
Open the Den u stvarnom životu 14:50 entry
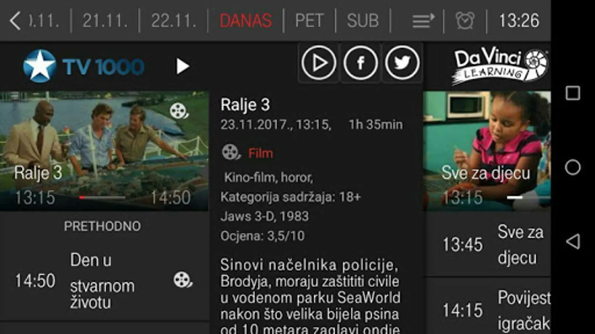104,281
